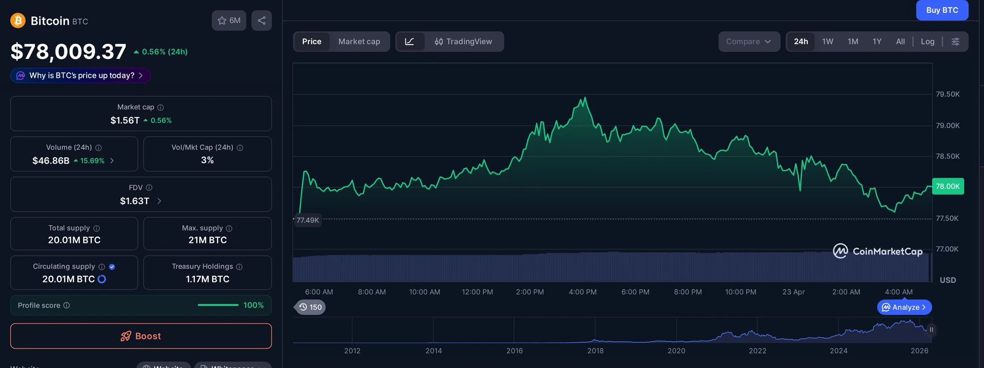This screenshot has width=984, height=368.
Task: Open Market cap info tooltip icon
Action: click(160, 107)
